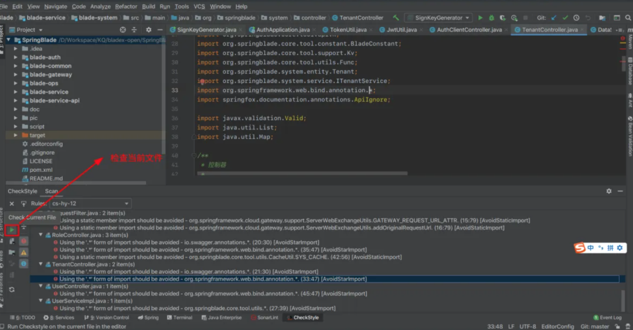Click the Build hammer icon
Viewport: 633px width, 330px height.
pyautogui.click(x=396, y=18)
